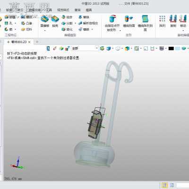
Task: Select the 分割 (Split) tool
Action: 67,23
